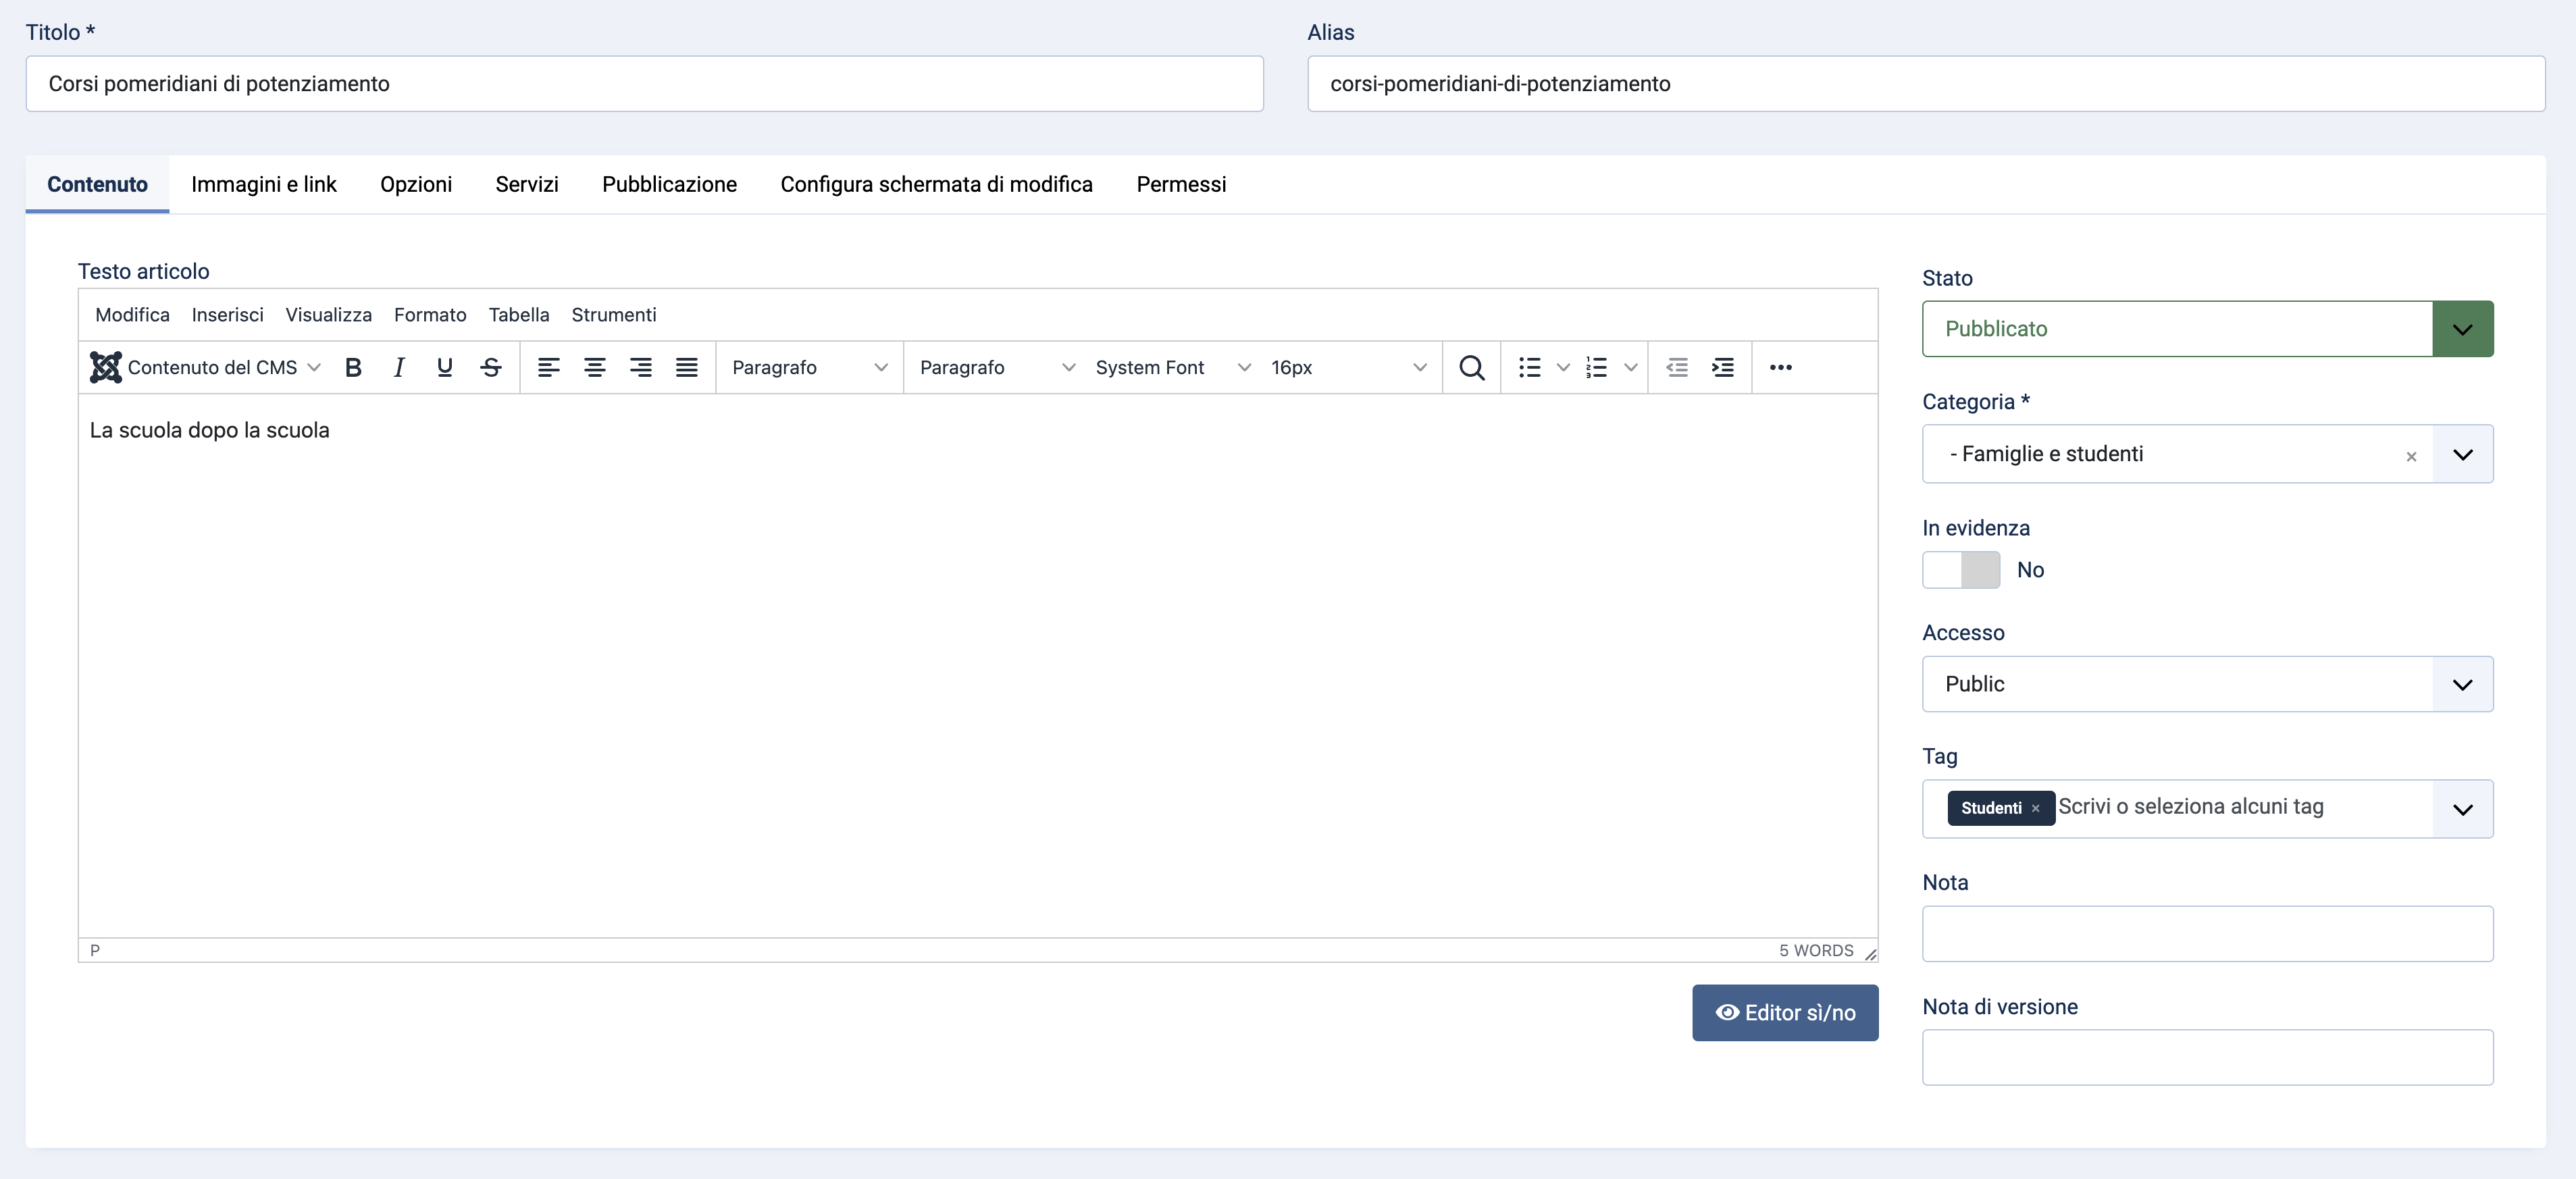Viewport: 2576px width, 1179px height.
Task: Click the 5 WORDS counter
Action: pos(1816,951)
